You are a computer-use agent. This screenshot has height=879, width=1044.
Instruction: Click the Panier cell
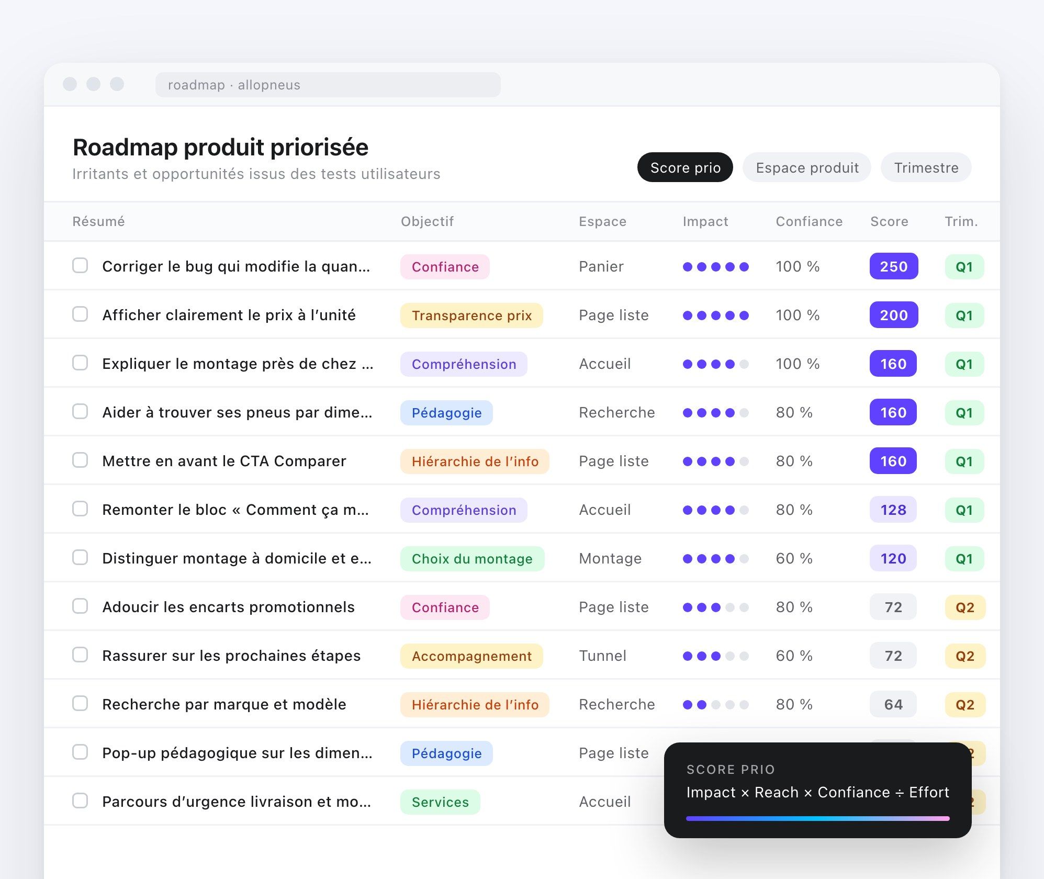click(601, 266)
